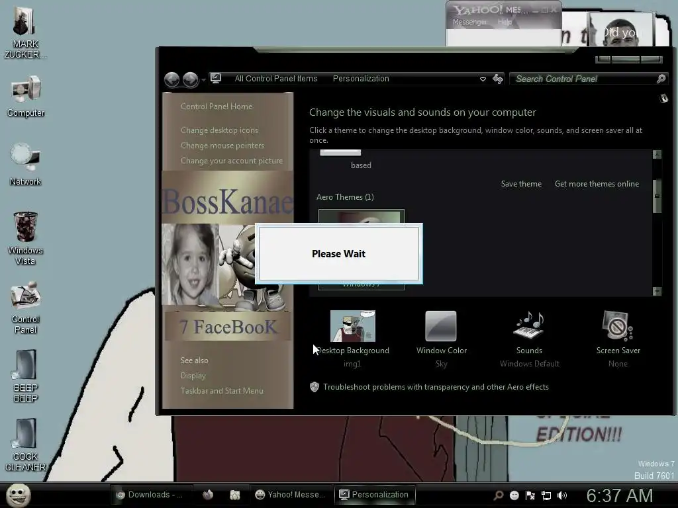Open Help menu in Yahoo Messenger window
Image resolution: width=678 pixels, height=508 pixels.
504,22
